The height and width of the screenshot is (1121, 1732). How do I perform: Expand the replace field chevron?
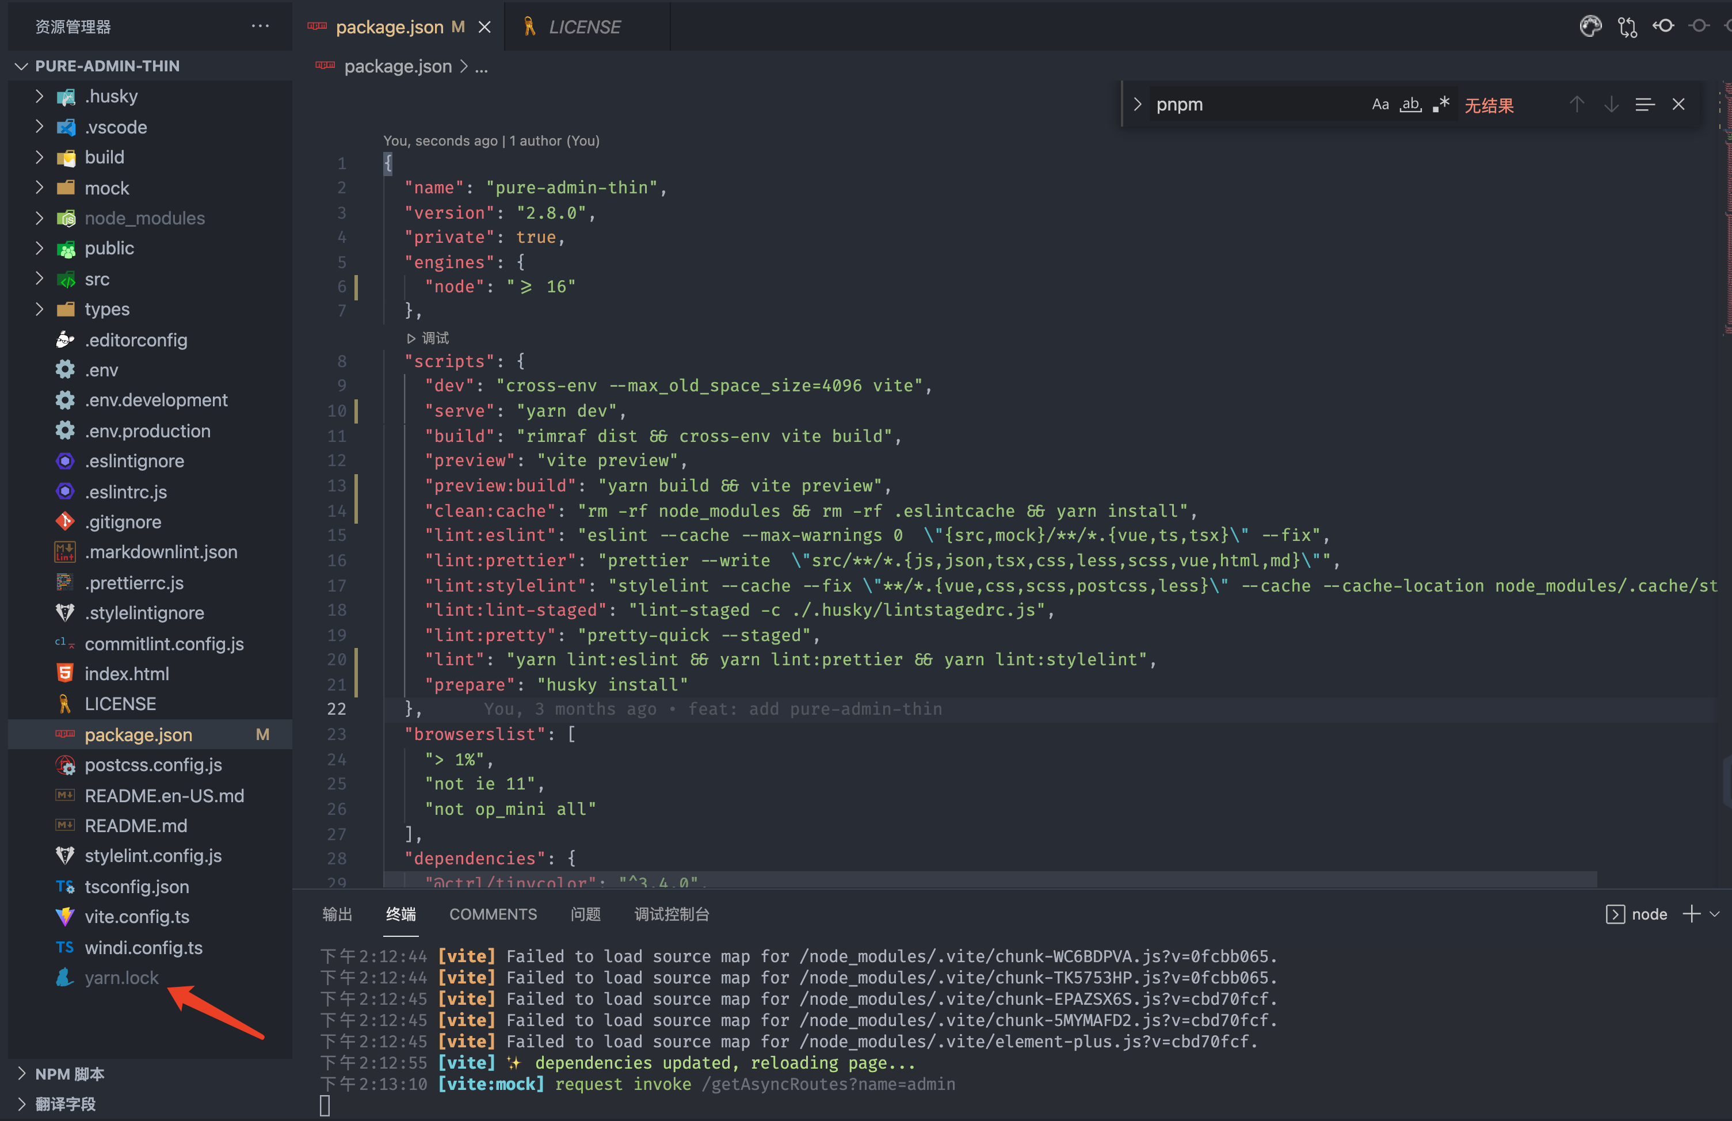(x=1136, y=105)
